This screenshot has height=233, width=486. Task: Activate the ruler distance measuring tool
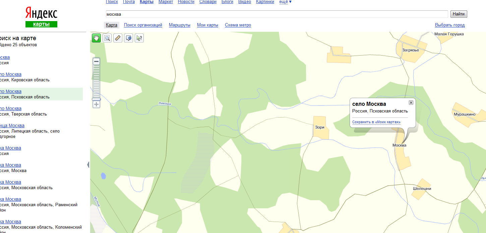pyautogui.click(x=118, y=38)
